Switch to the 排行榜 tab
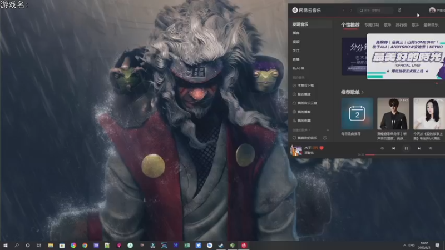This screenshot has width=445, height=250. (401, 25)
